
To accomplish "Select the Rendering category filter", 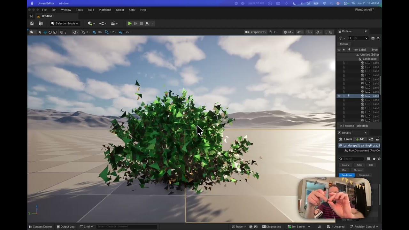I will pyautogui.click(x=347, y=175).
